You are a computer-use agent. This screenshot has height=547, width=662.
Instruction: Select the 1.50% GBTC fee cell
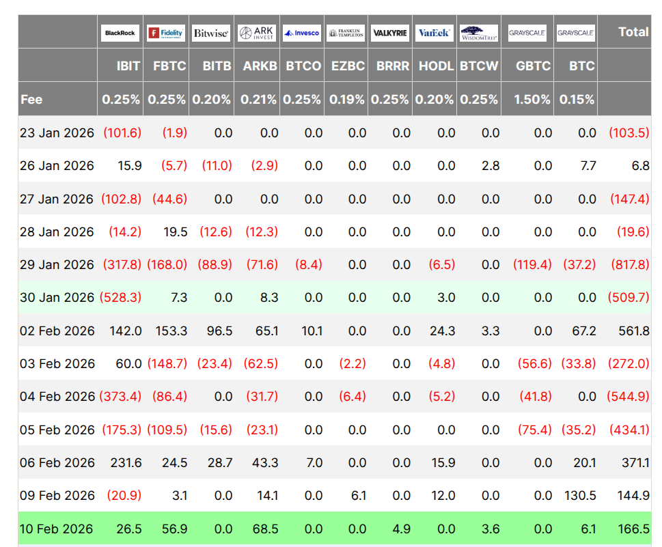click(x=532, y=99)
